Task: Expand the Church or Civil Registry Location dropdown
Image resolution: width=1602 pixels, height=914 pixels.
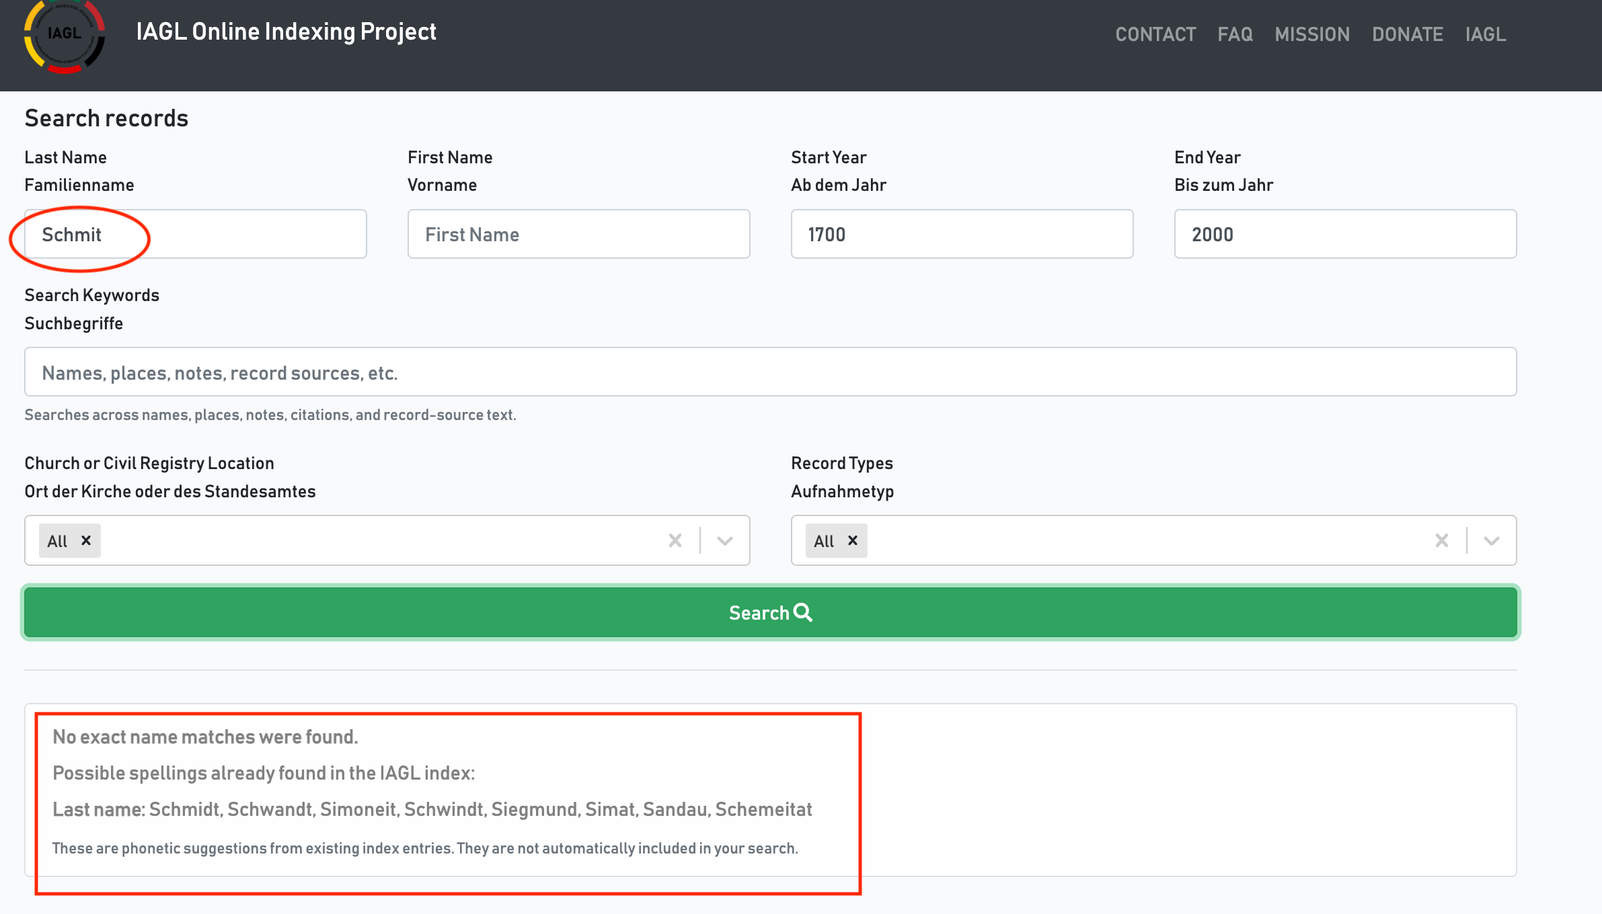Action: click(x=725, y=540)
